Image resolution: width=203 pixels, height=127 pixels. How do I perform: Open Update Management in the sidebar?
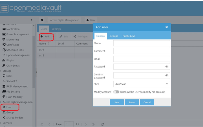pos(16,55)
